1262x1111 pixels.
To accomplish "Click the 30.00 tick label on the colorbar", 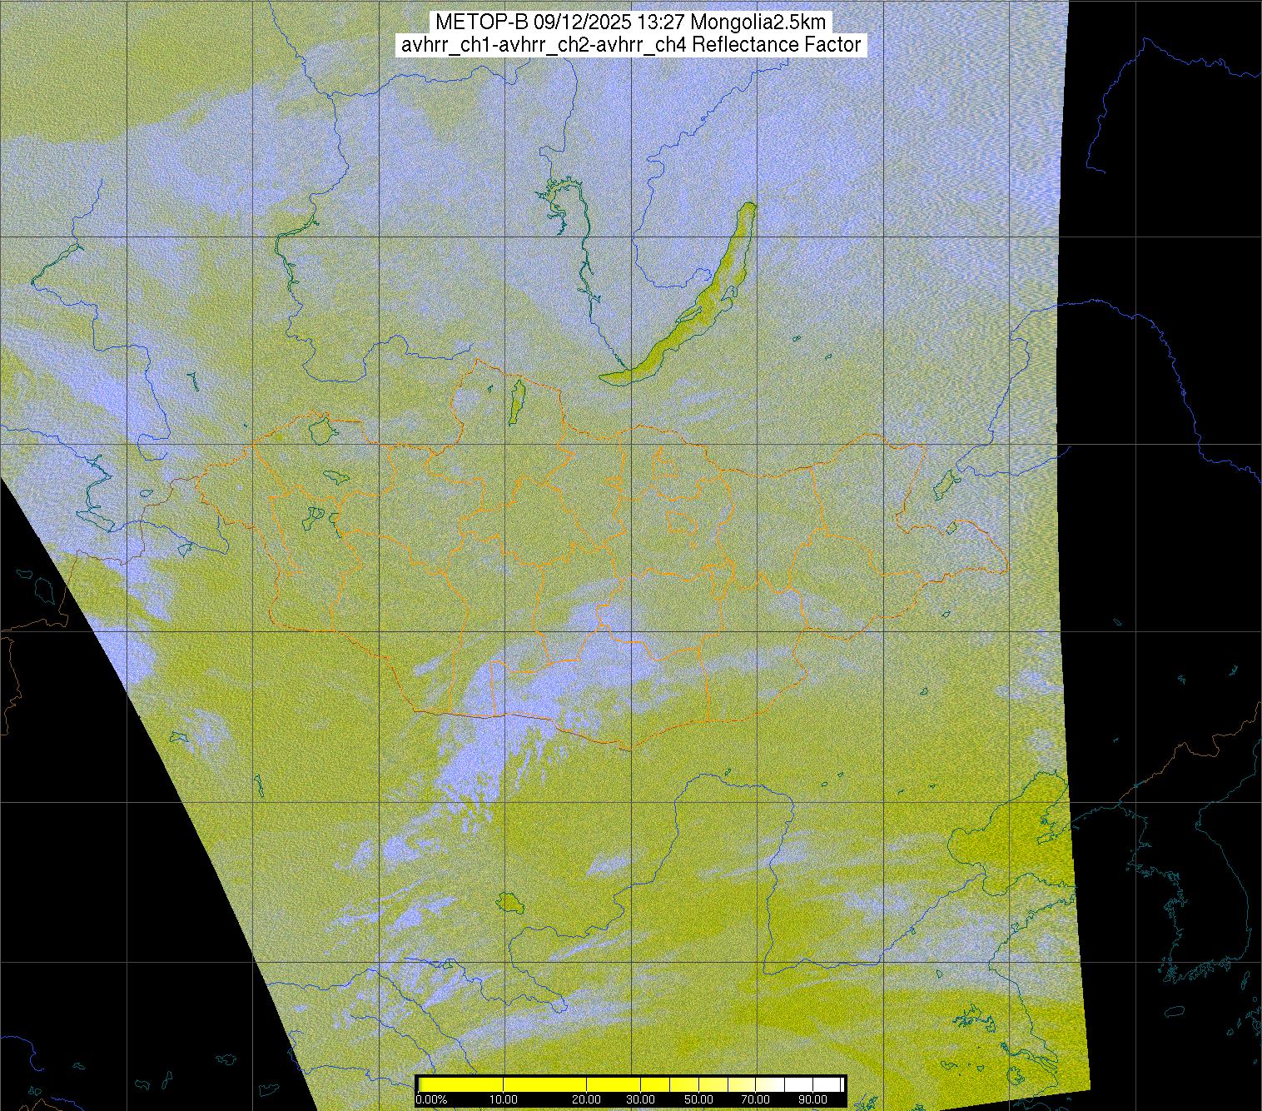I will point(639,1100).
